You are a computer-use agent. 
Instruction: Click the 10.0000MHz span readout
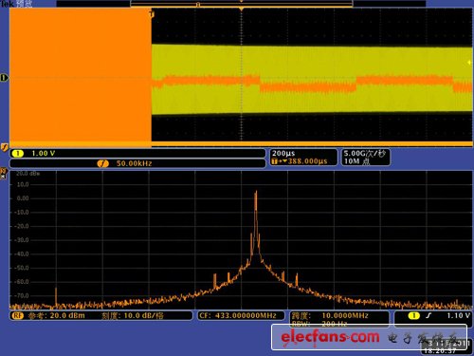click(x=345, y=315)
